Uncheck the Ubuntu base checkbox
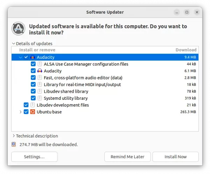Image resolution: width=210 pixels, height=174 pixels. pyautogui.click(x=26, y=112)
